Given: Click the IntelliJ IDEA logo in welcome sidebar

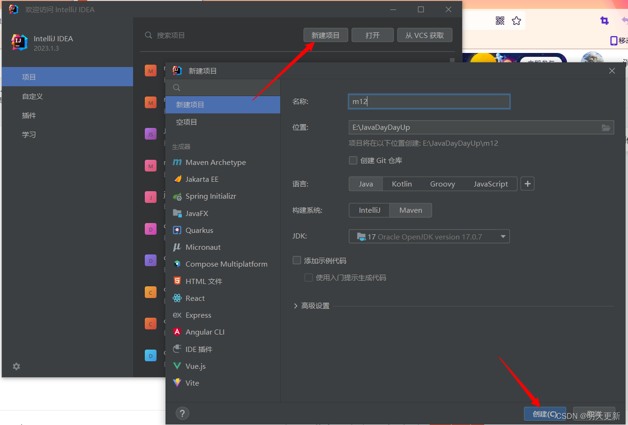Looking at the screenshot, I should (x=19, y=42).
